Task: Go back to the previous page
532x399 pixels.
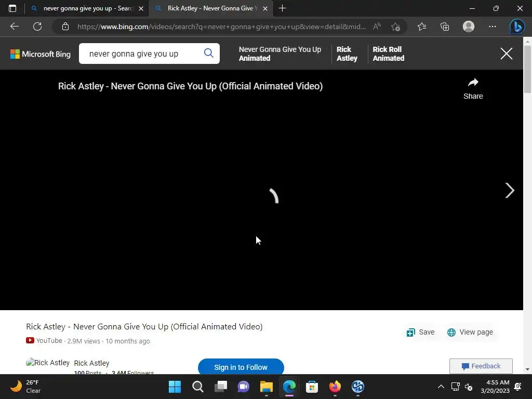Action: pos(14,26)
